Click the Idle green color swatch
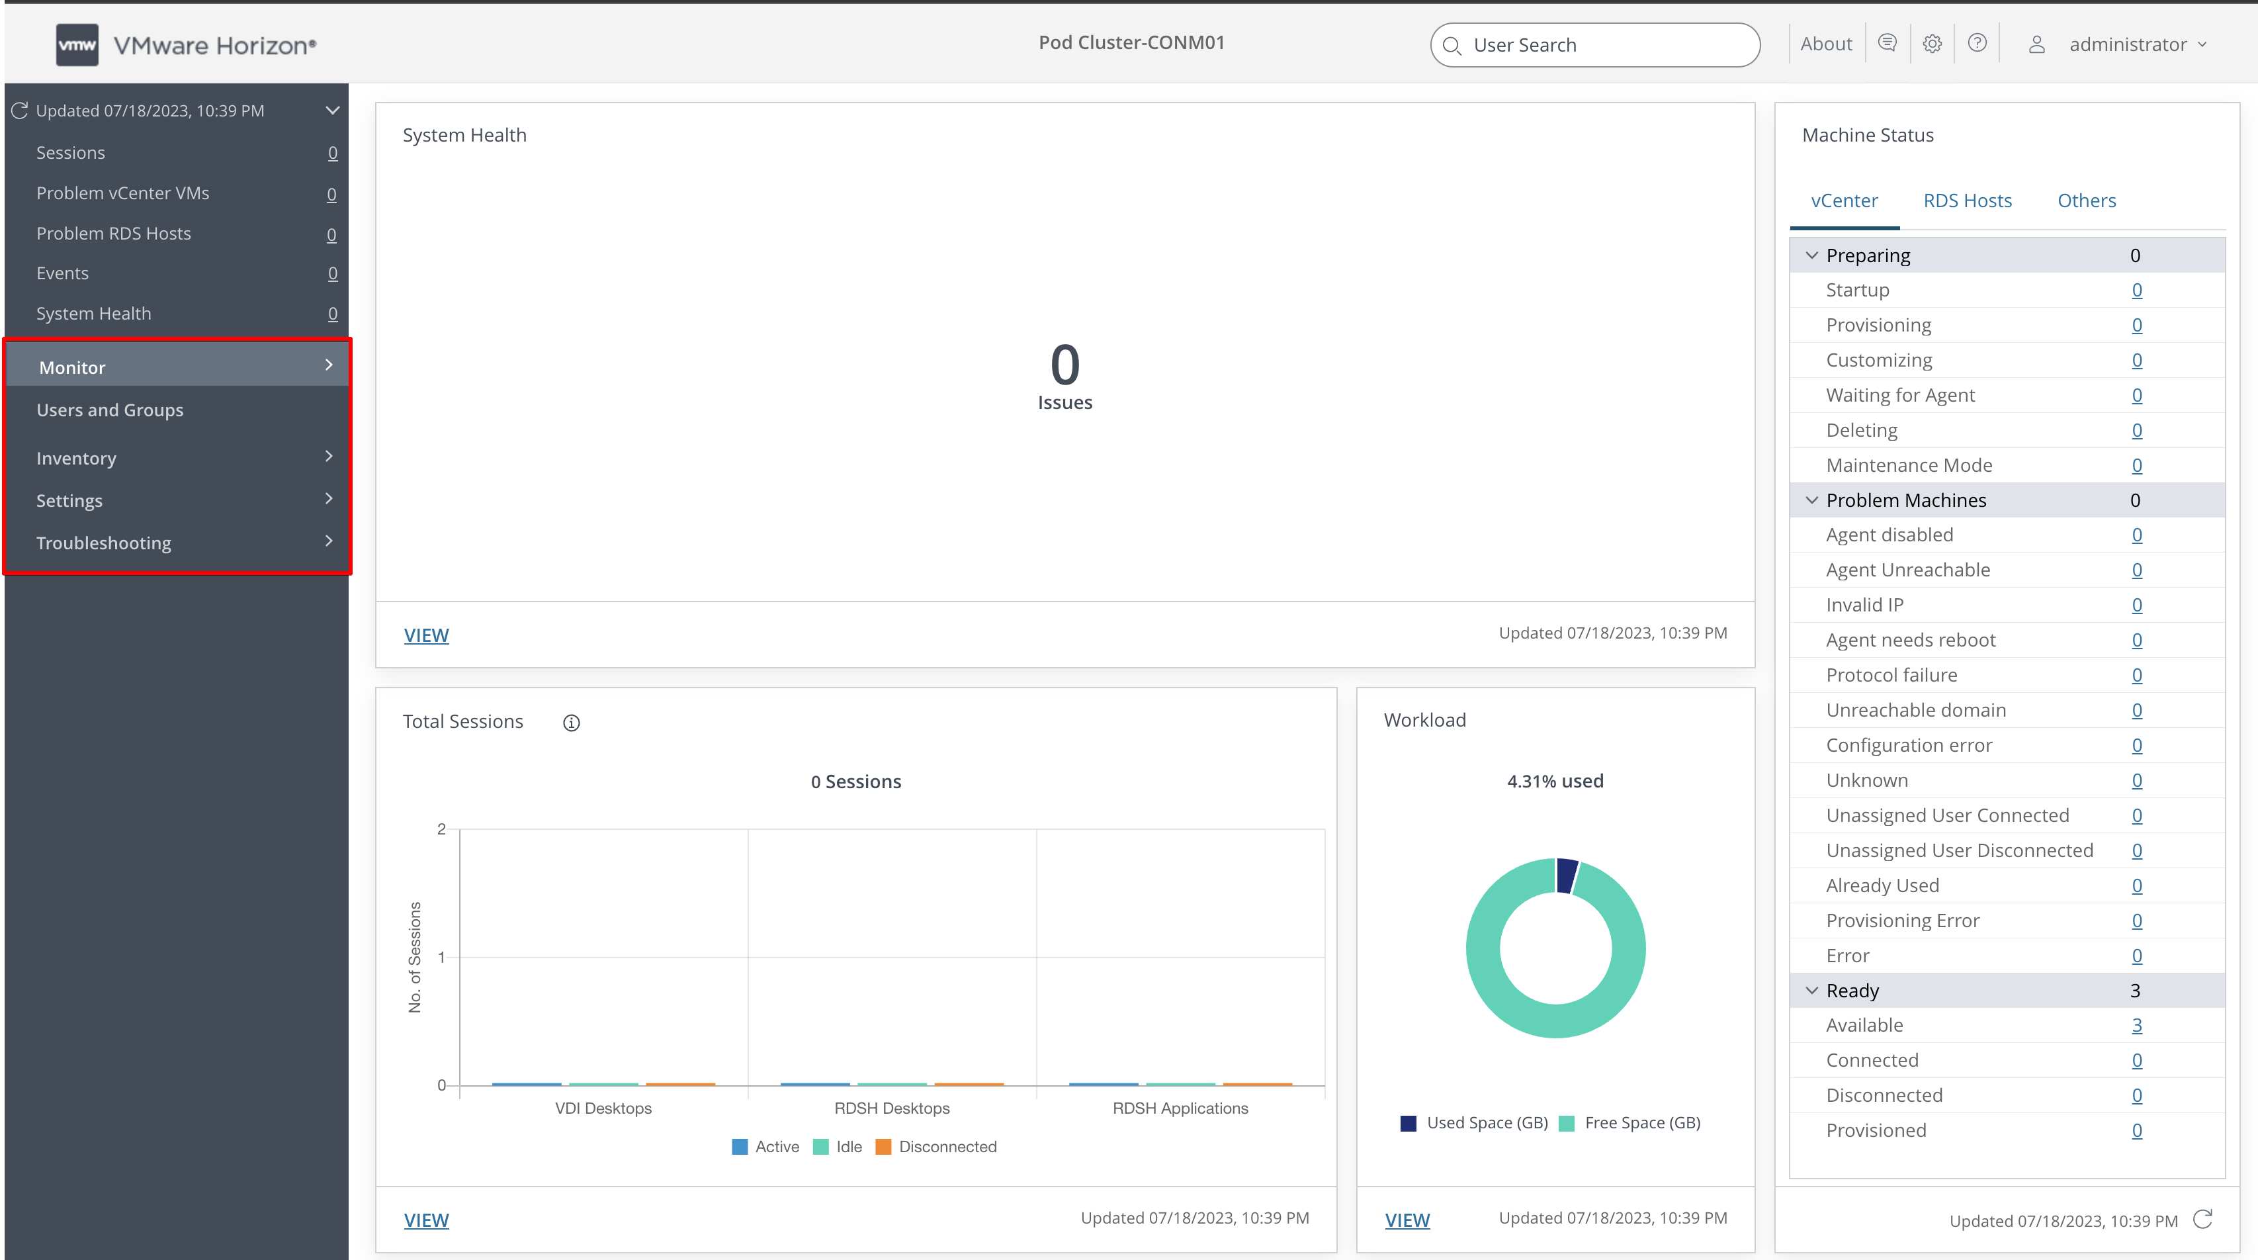 (x=820, y=1147)
